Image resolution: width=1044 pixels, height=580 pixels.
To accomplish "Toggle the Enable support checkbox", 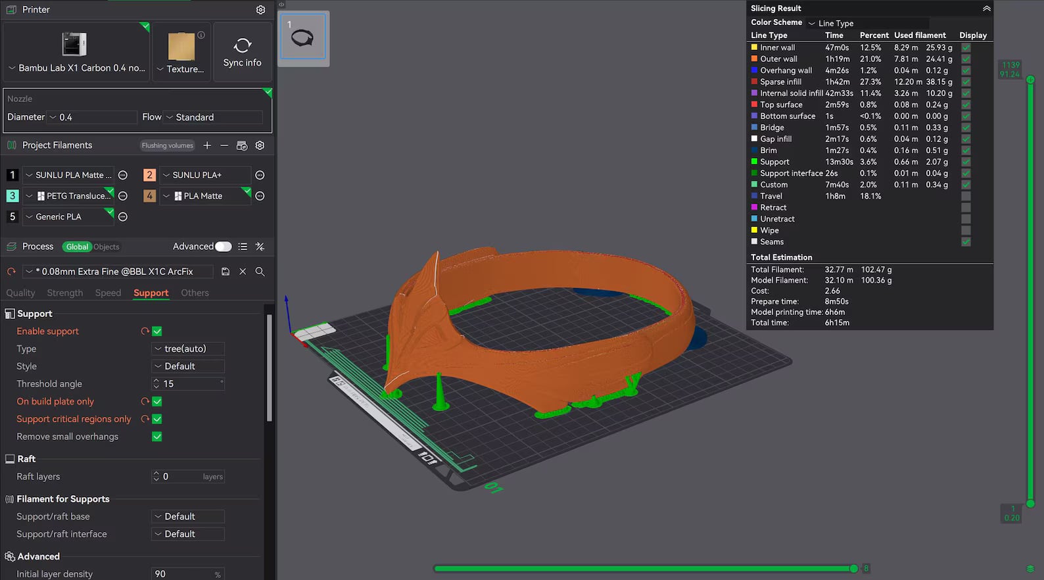I will coord(157,331).
